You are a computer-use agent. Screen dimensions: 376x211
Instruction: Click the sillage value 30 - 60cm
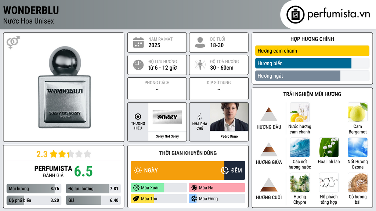click(222, 68)
